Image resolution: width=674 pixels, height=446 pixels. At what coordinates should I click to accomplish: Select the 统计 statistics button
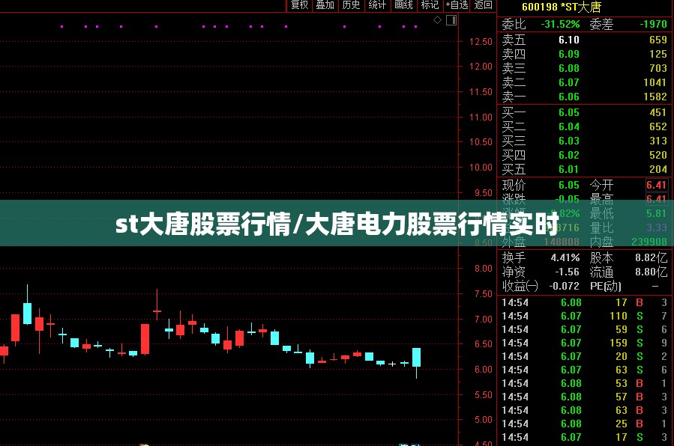(377, 5)
